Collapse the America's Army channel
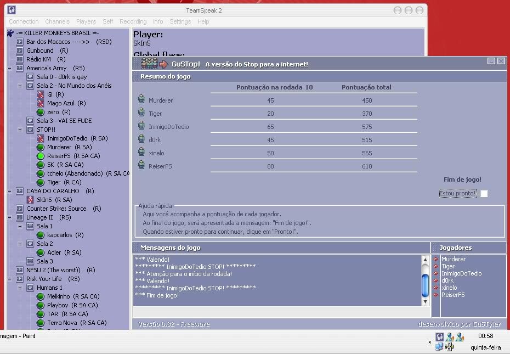The image size is (510, 354). click(9, 68)
